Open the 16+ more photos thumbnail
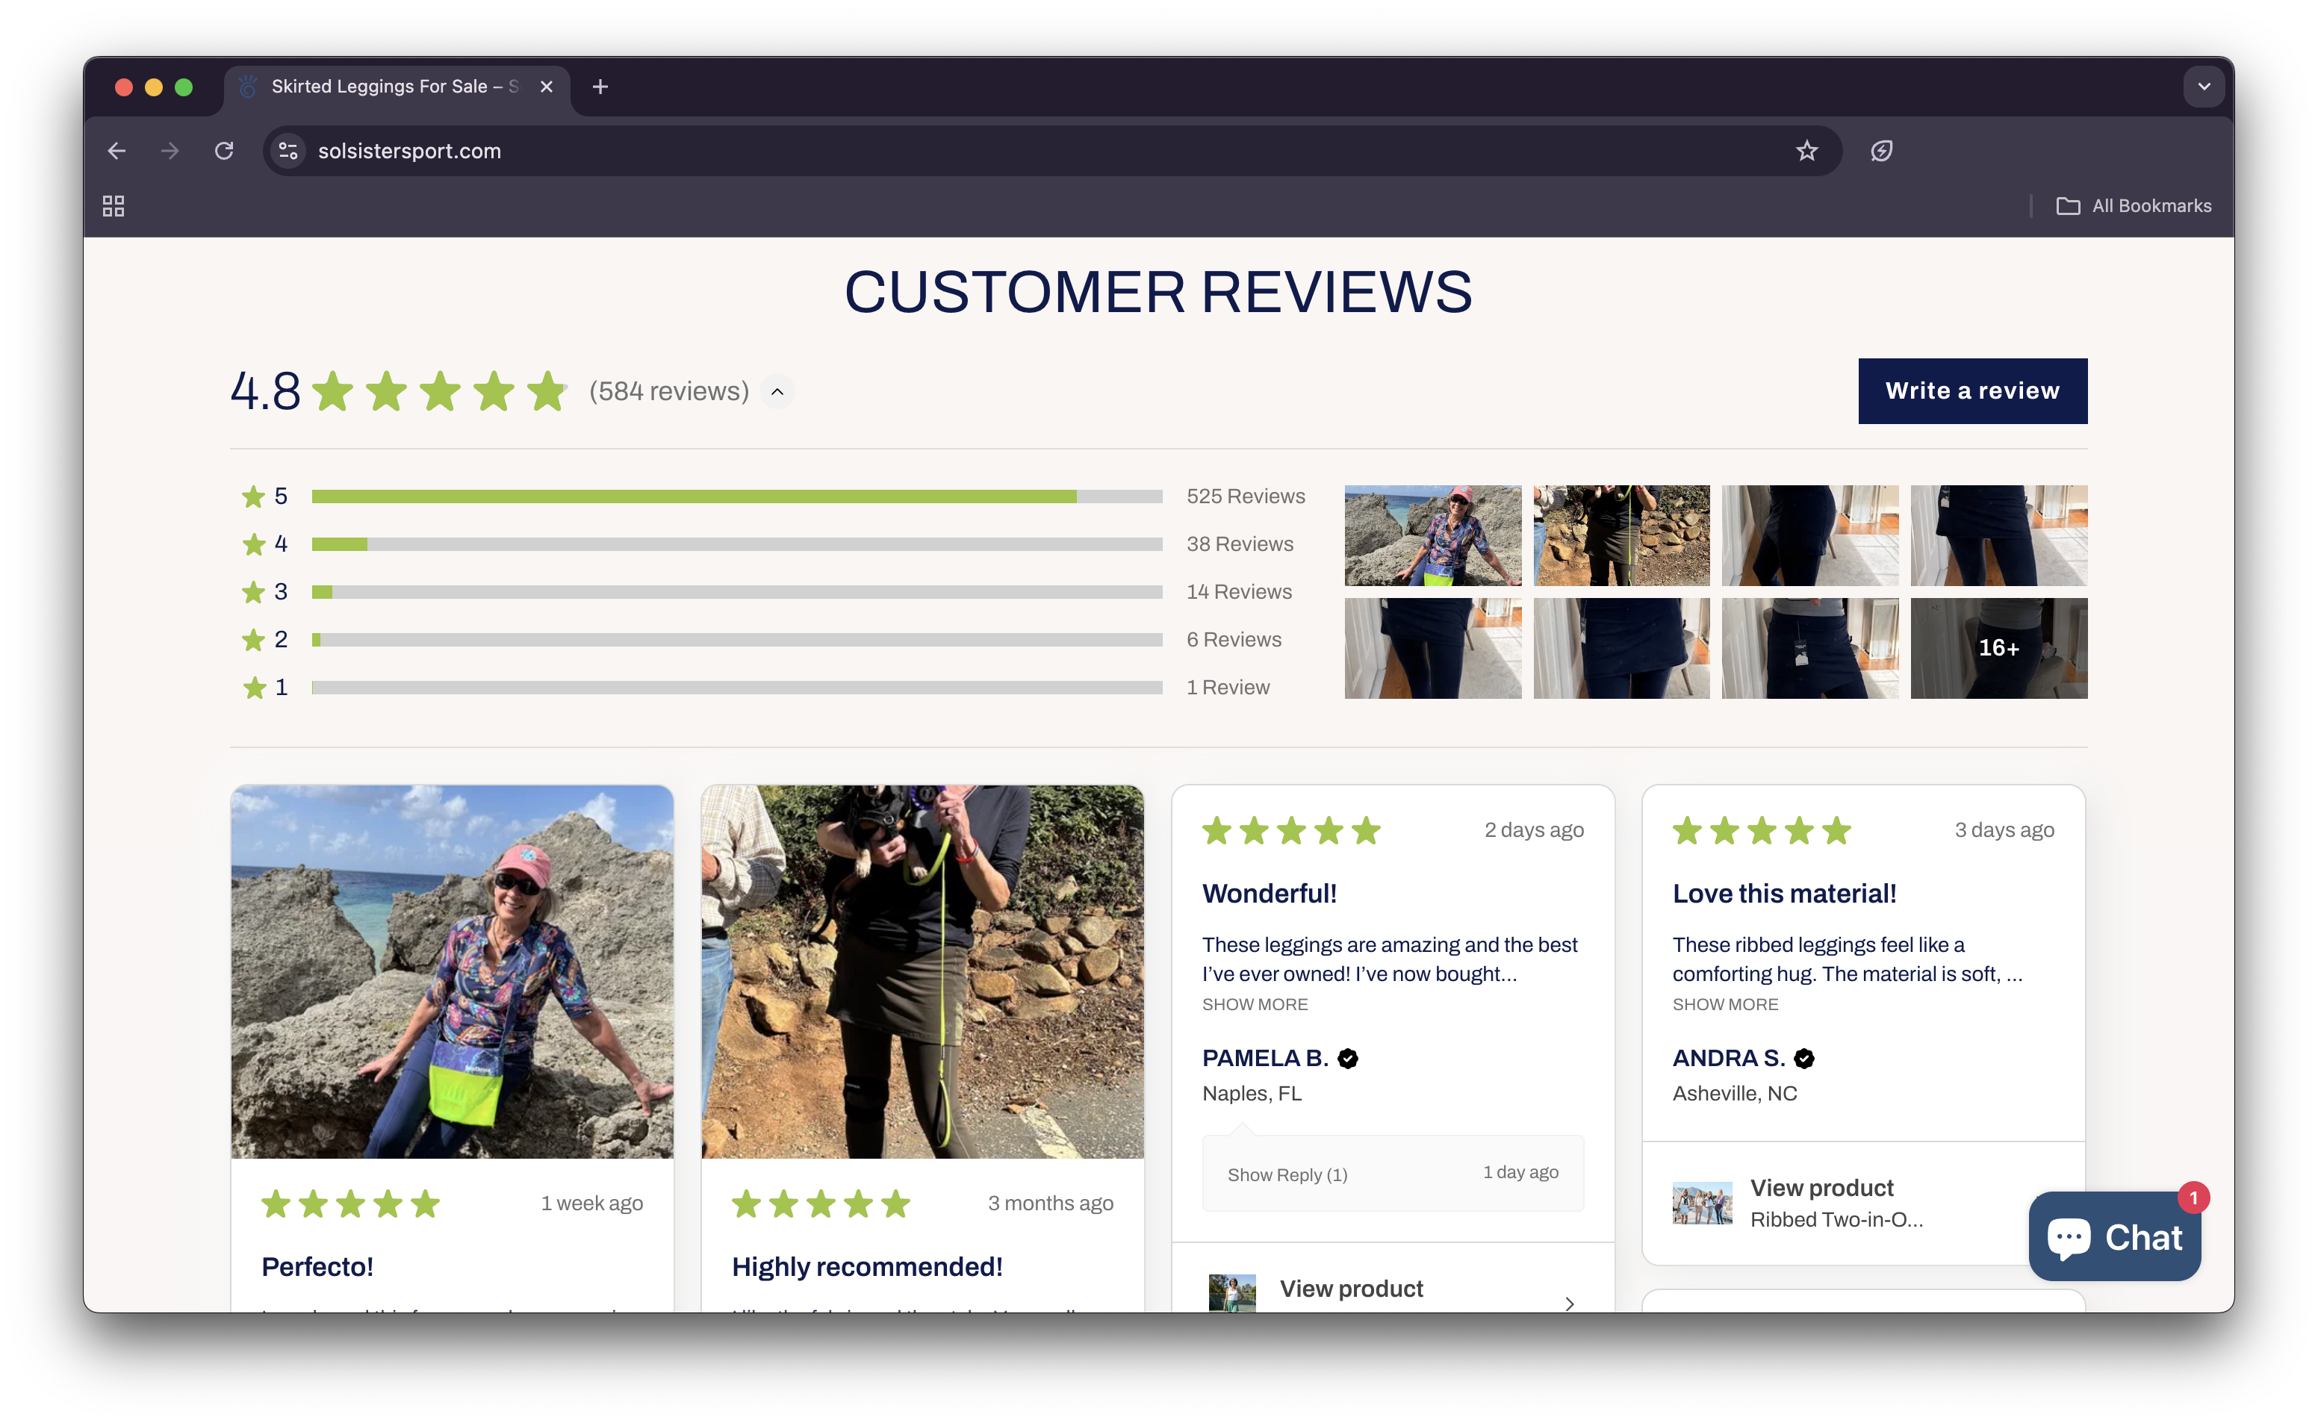The height and width of the screenshot is (1423, 2318). (x=1998, y=649)
